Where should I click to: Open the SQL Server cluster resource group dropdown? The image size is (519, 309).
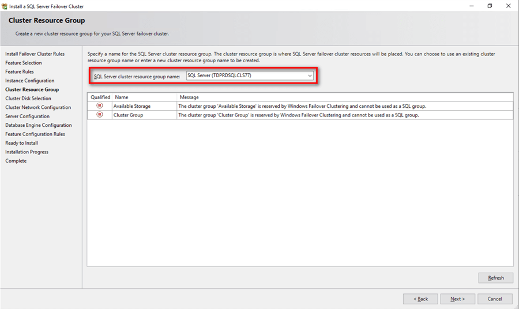[x=310, y=76]
